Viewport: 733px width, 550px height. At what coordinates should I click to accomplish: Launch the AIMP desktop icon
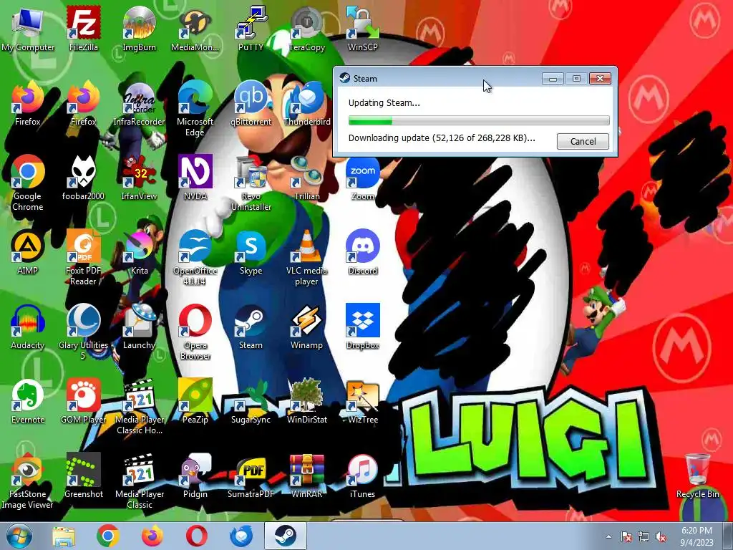click(x=28, y=251)
